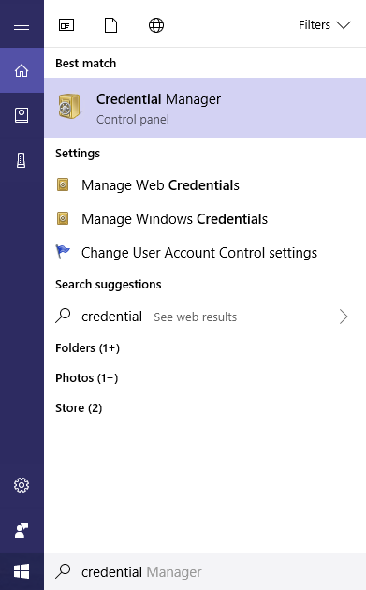Expand the Store (2) group
This screenshot has height=590, width=366.
pos(79,408)
